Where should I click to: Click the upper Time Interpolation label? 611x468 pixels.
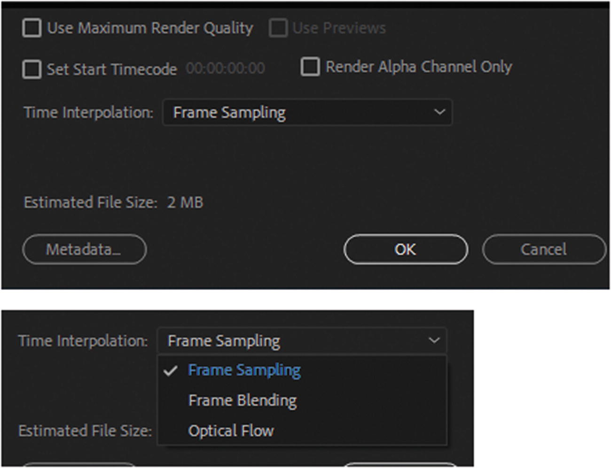[x=88, y=113]
